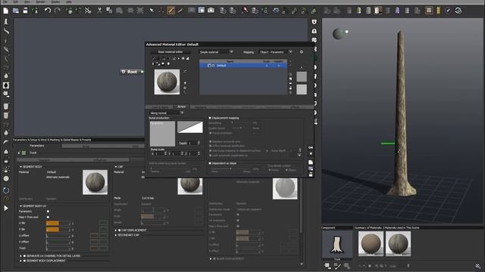
Task: Enable the Cap Displacement checkbox
Action: tap(120, 230)
